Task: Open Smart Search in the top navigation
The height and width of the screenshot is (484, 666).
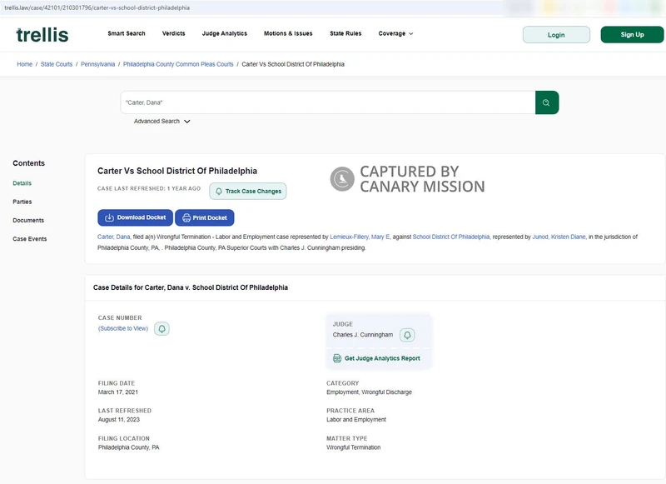Action: (x=127, y=34)
